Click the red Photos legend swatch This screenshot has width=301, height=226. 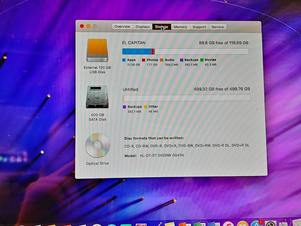pos(143,60)
